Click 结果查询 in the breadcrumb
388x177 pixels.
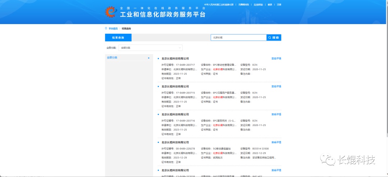pos(126,29)
